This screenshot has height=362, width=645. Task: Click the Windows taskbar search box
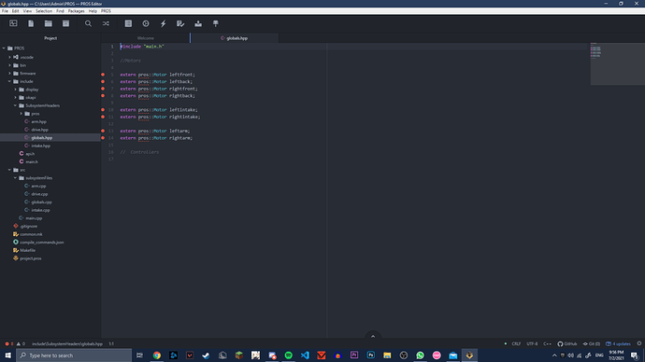coord(74,355)
